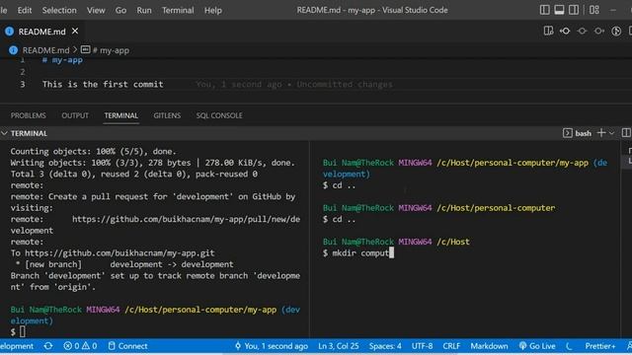
Task: Switch to the OUTPUT panel tab
Action: point(75,115)
